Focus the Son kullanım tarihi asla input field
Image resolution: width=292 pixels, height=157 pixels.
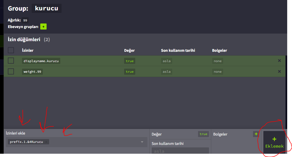tap(180, 151)
